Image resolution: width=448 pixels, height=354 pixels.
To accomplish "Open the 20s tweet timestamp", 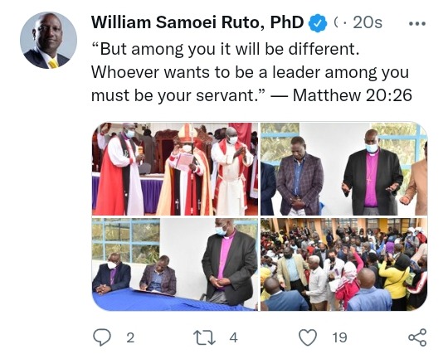I will 368,22.
